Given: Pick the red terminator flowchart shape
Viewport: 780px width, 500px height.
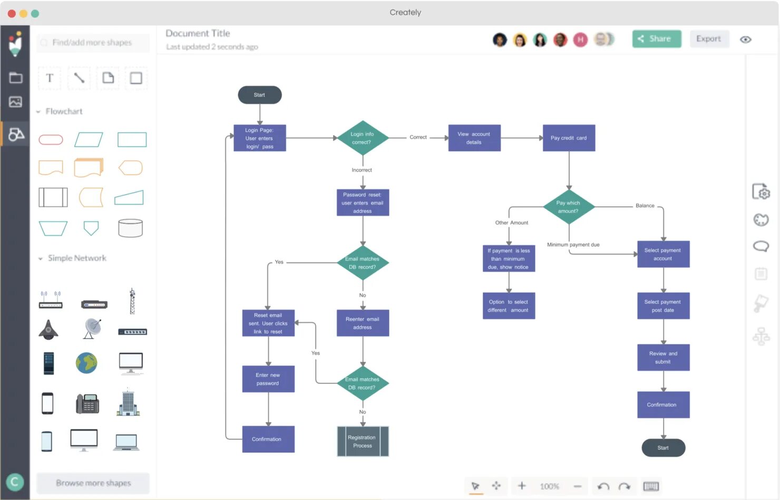Looking at the screenshot, I should tap(51, 140).
